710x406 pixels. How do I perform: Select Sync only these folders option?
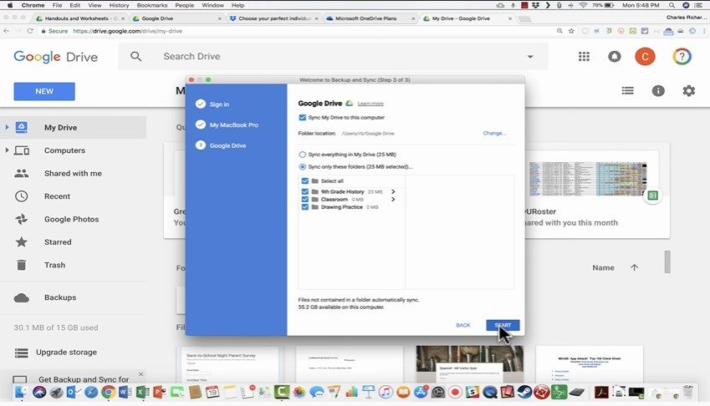click(x=303, y=167)
